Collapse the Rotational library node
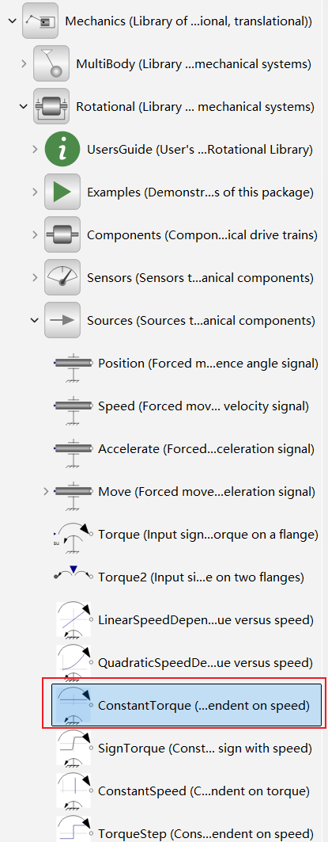This screenshot has height=842, width=328. pyautogui.click(x=23, y=107)
